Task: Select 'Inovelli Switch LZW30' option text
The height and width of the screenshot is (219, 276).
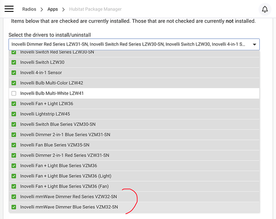Action: pos(42,62)
